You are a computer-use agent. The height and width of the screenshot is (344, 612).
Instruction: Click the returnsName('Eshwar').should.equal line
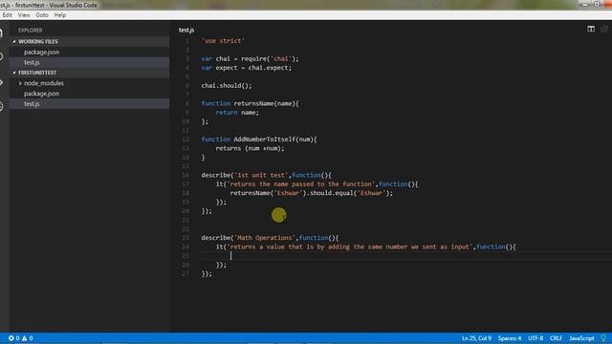click(x=312, y=193)
